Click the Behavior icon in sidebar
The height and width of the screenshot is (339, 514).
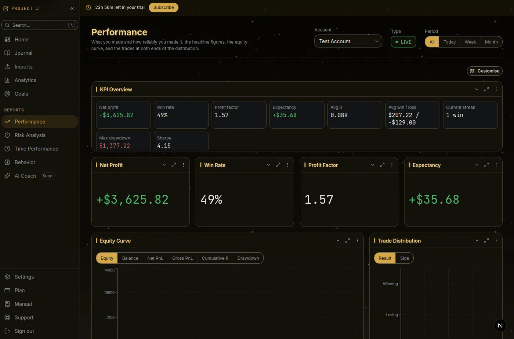[7, 163]
